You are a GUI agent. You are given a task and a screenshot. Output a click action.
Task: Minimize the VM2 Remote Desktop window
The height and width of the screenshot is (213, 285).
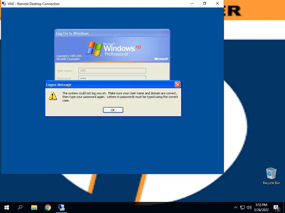pos(192,3)
